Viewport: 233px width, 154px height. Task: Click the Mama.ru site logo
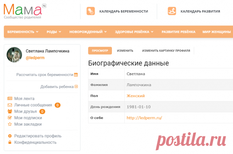(25, 11)
